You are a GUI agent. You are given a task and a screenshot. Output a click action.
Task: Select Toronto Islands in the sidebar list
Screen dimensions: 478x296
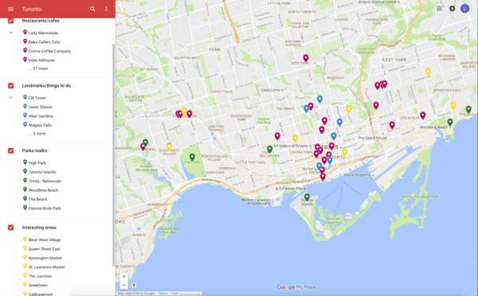(42, 172)
